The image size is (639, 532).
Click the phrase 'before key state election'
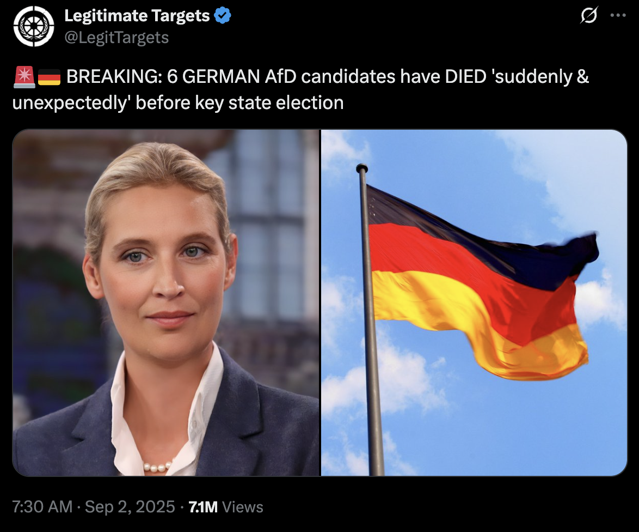(x=239, y=103)
